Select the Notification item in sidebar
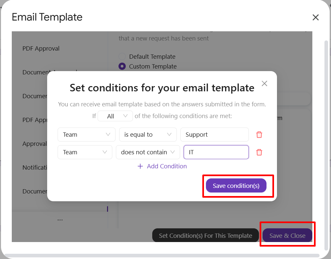This screenshot has height=259, width=331. point(35,167)
